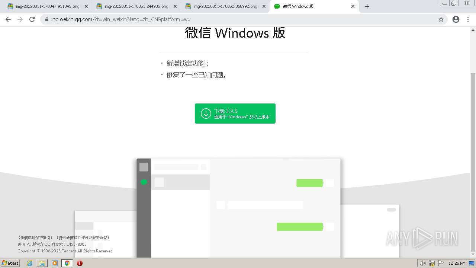Open the Windows Start menu
The height and width of the screenshot is (268, 476).
(10, 263)
